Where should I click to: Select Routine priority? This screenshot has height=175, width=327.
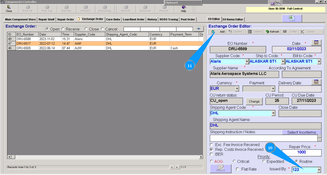tap(296, 161)
